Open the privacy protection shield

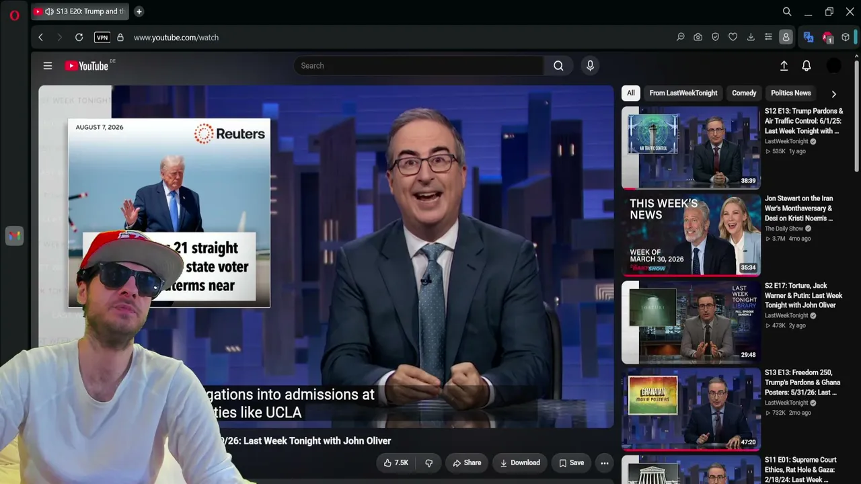point(715,38)
